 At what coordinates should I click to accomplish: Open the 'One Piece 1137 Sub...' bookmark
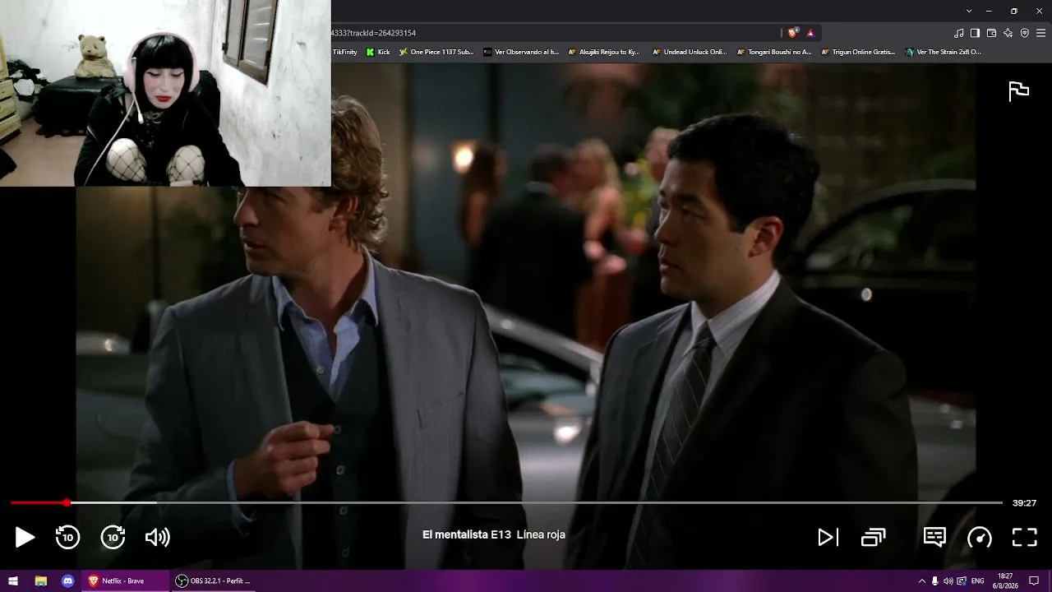(x=436, y=52)
